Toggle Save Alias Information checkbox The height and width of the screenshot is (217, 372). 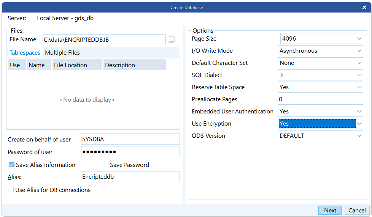coord(11,165)
